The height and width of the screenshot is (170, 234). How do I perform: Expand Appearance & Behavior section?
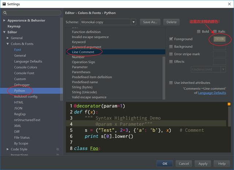pos(4,21)
